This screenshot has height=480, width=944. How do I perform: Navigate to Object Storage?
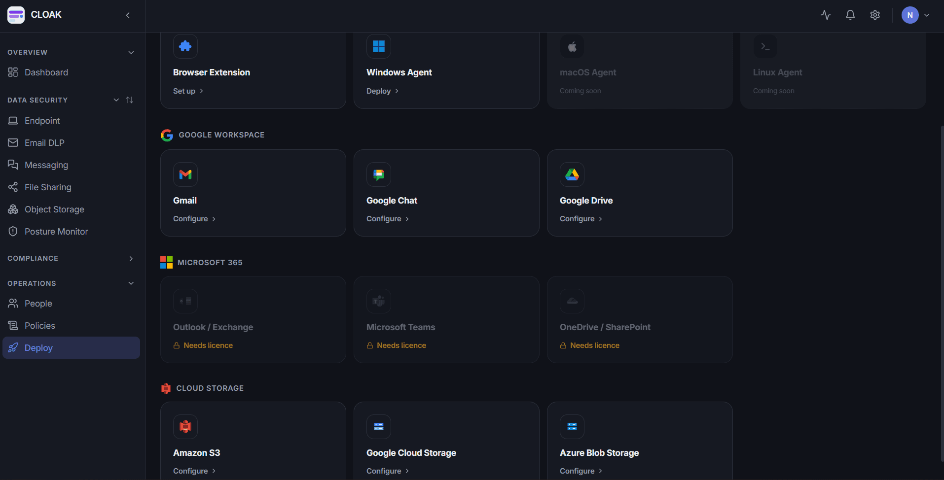point(71,209)
